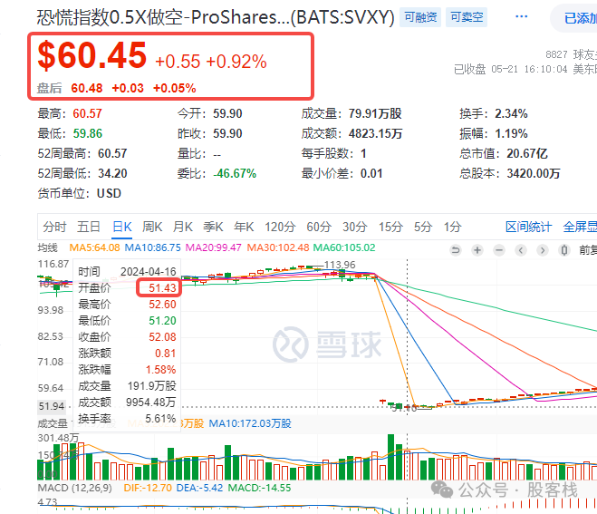Click the current price $60.45

point(91,55)
